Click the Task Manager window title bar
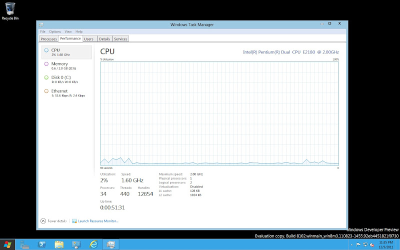 coord(192,24)
